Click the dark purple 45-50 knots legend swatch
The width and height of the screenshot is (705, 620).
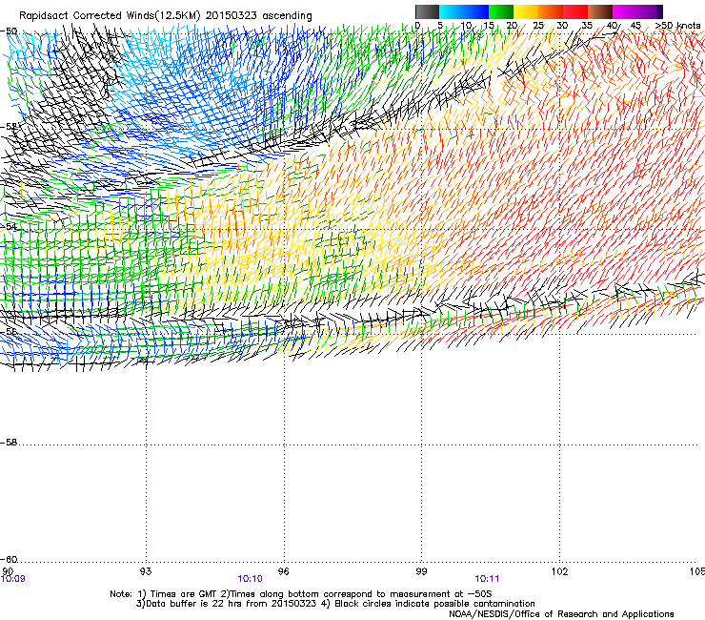tap(650, 11)
